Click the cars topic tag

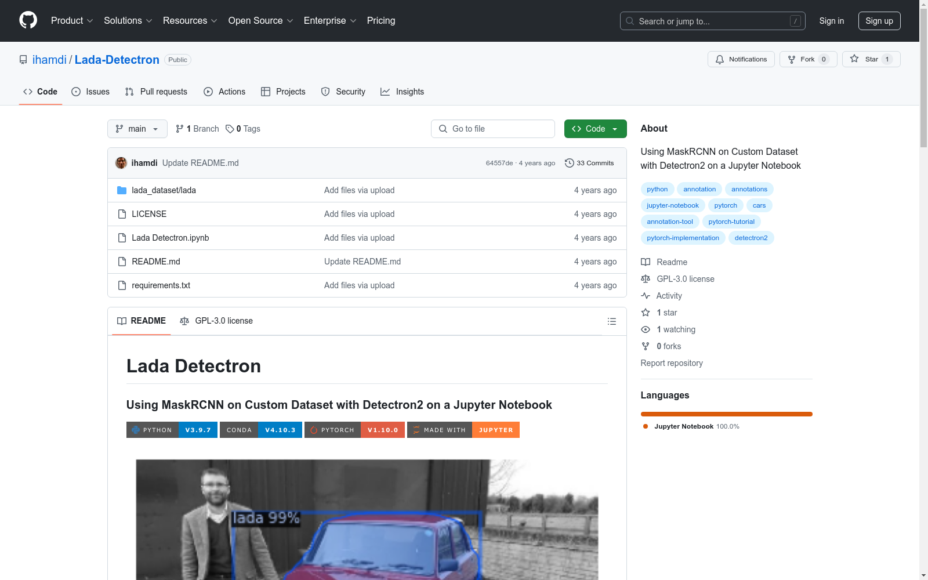pyautogui.click(x=759, y=205)
